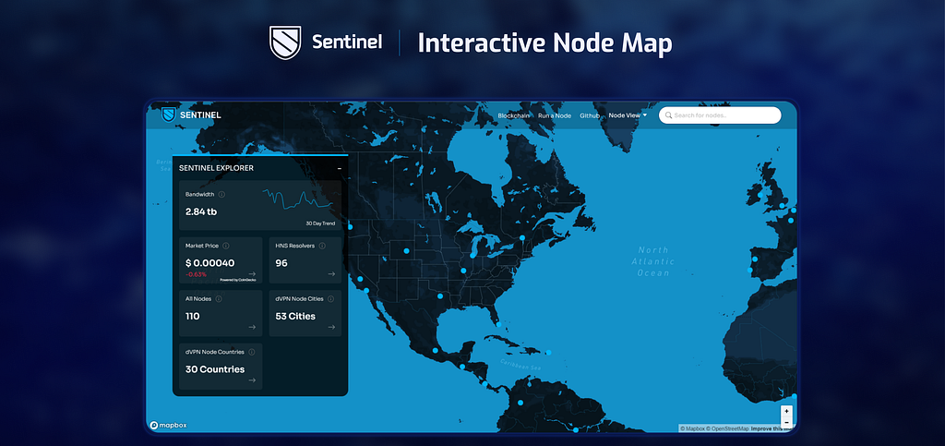Click the magnifier icon in search box
Screen dimensions: 945x446
tap(668, 115)
